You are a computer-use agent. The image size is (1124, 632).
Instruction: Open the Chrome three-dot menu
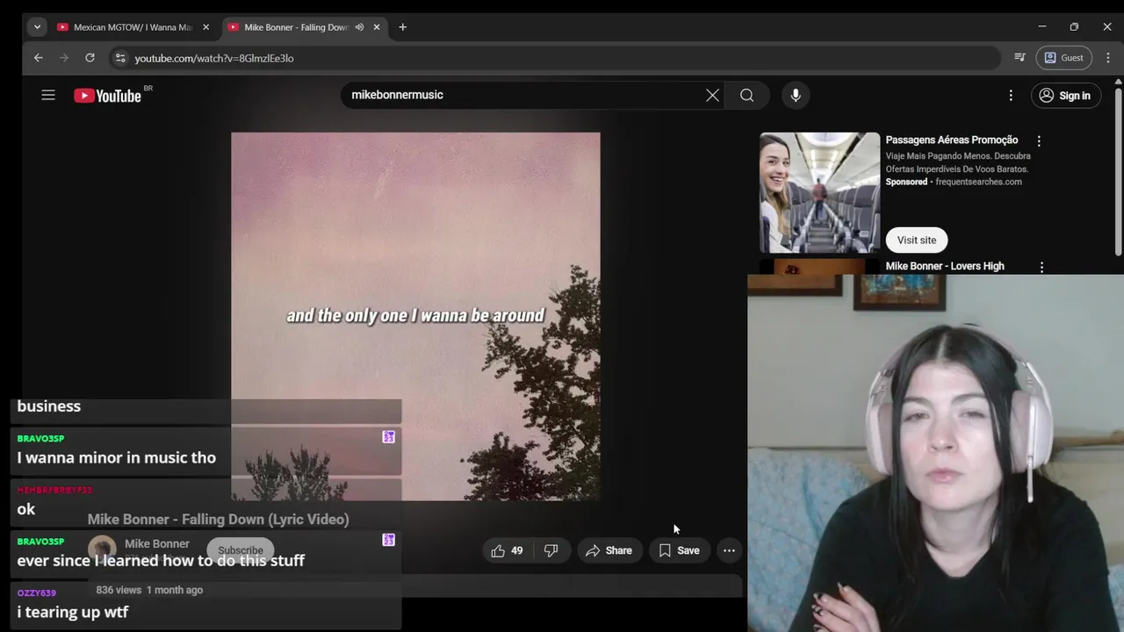1107,58
